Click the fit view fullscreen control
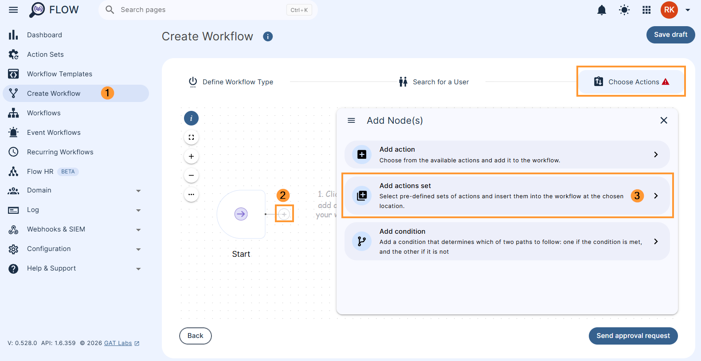Viewport: 701px width, 361px height. coord(191,137)
